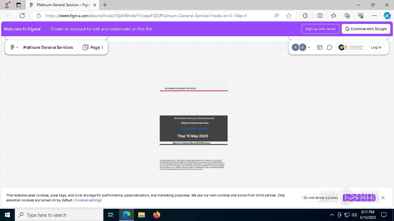Open the Windows Start menu
Image resolution: width=394 pixels, height=221 pixels.
(x=7, y=215)
